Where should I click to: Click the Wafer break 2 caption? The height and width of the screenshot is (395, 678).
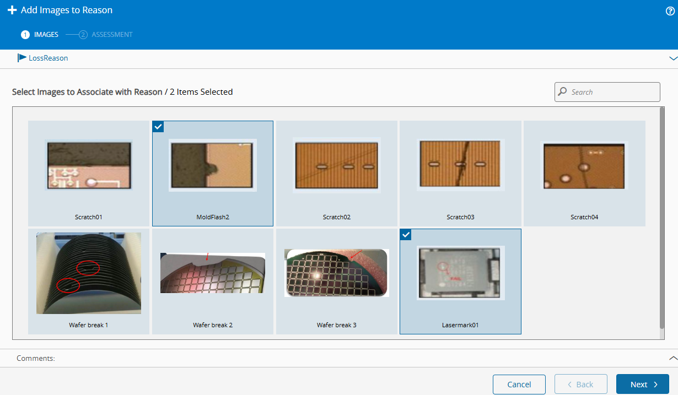213,325
